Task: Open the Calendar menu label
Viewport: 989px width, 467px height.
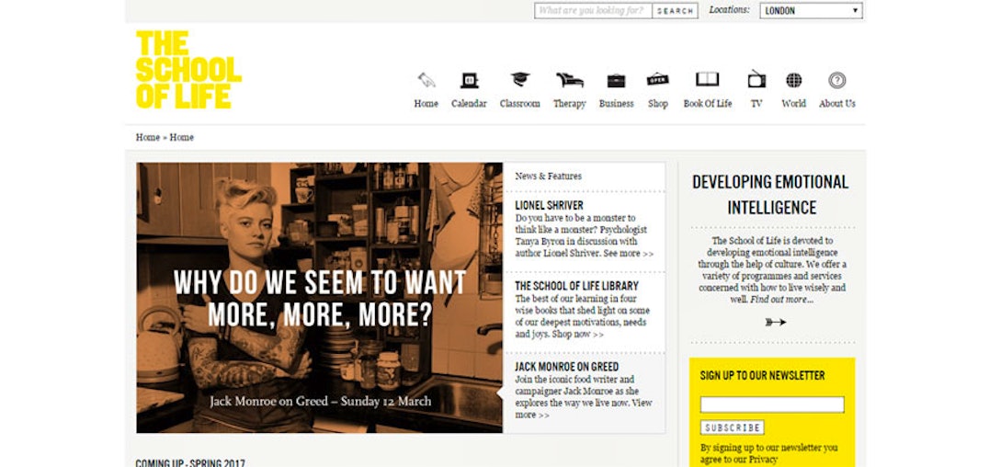Action: (x=470, y=104)
